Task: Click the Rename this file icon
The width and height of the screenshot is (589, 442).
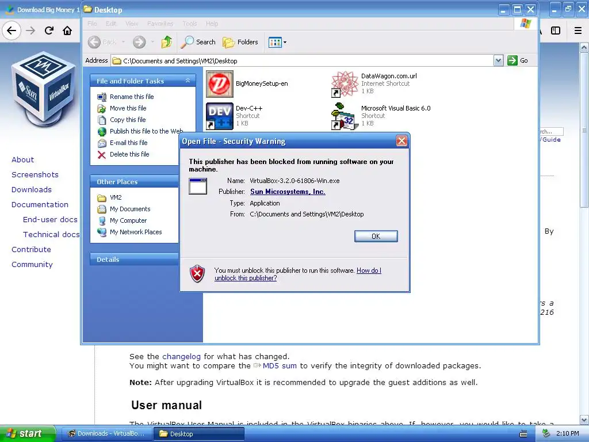Action: (x=102, y=97)
